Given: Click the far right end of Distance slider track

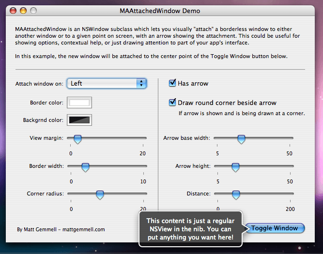Looking at the screenshot, I should tap(292, 194).
